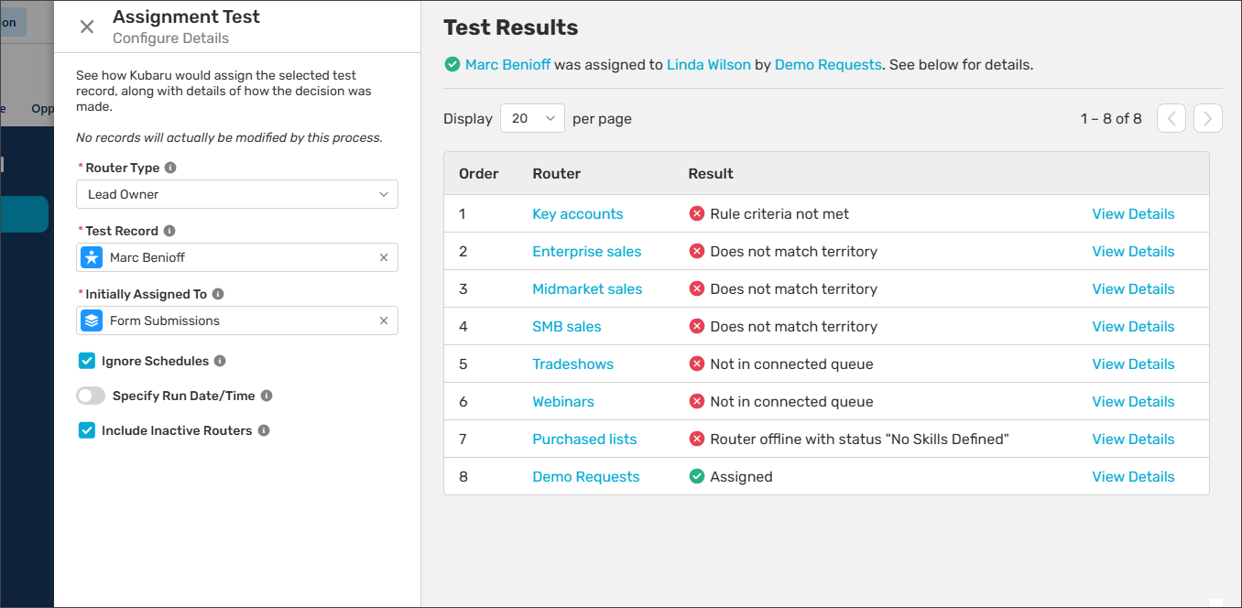Click the Test Record input field

(x=238, y=258)
